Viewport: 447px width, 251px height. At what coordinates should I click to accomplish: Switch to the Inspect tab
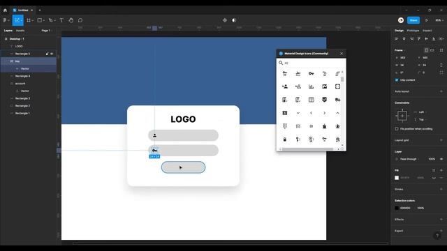[x=427, y=31]
